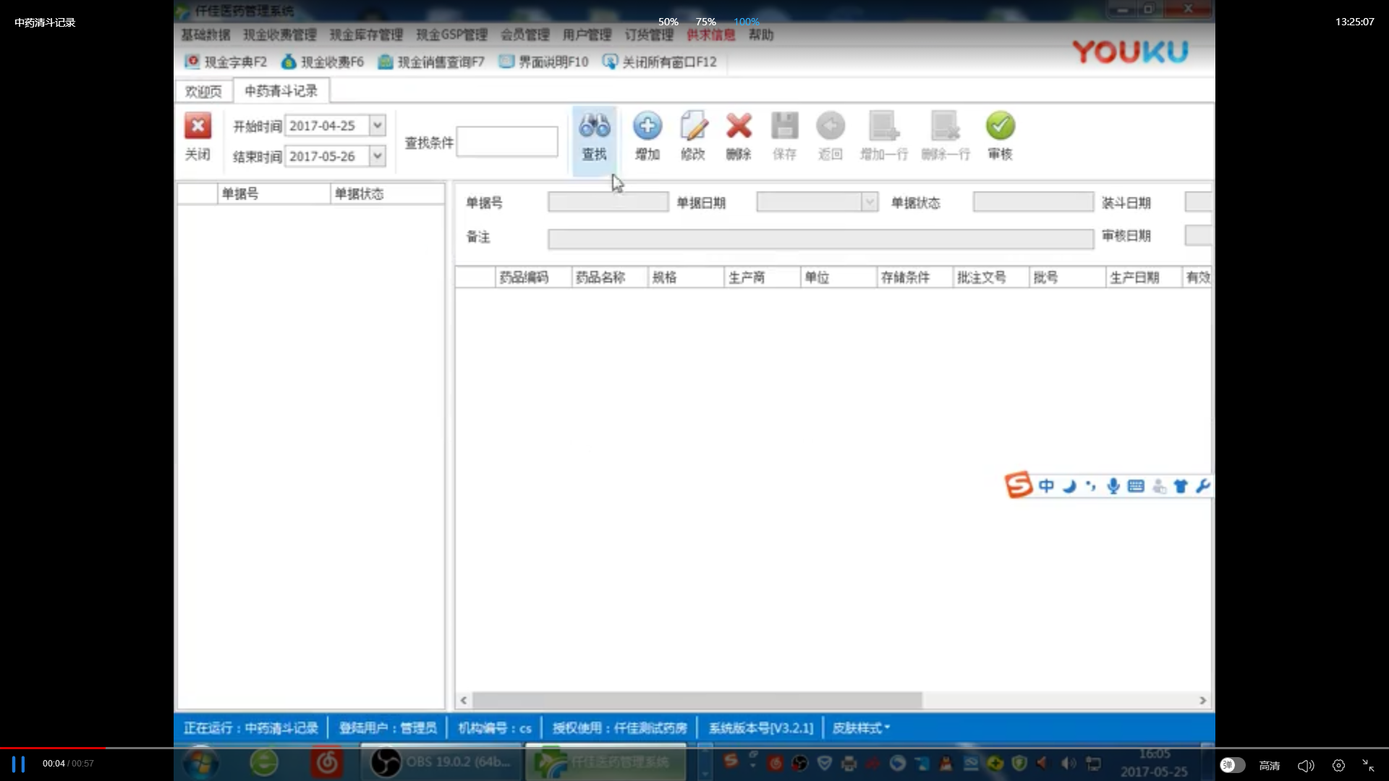1389x781 pixels.
Task: Click the 查找 binoculars search icon
Action: [x=594, y=127]
